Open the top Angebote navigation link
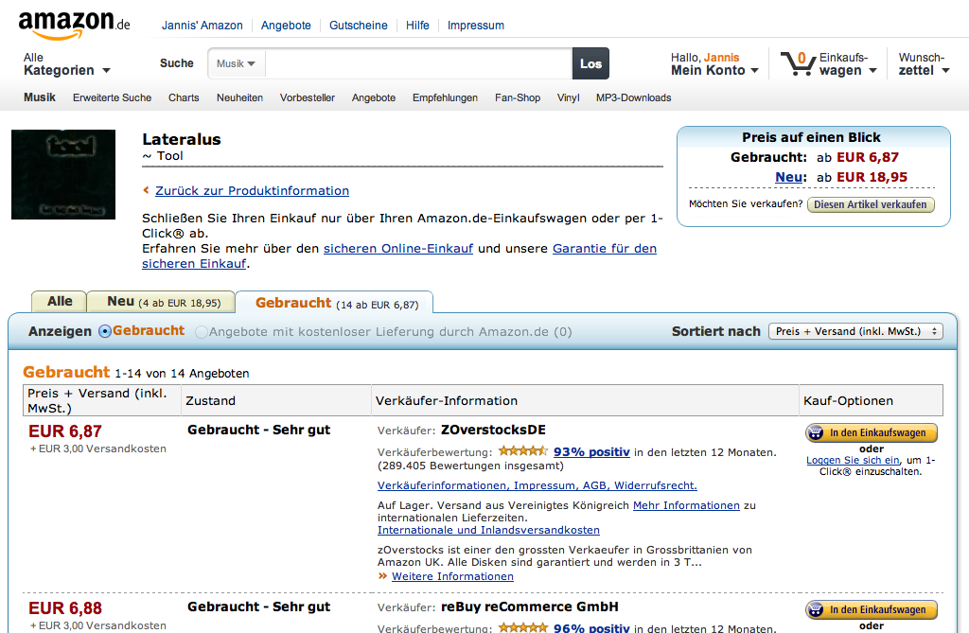Viewport: 969px width, 633px height. click(x=286, y=26)
